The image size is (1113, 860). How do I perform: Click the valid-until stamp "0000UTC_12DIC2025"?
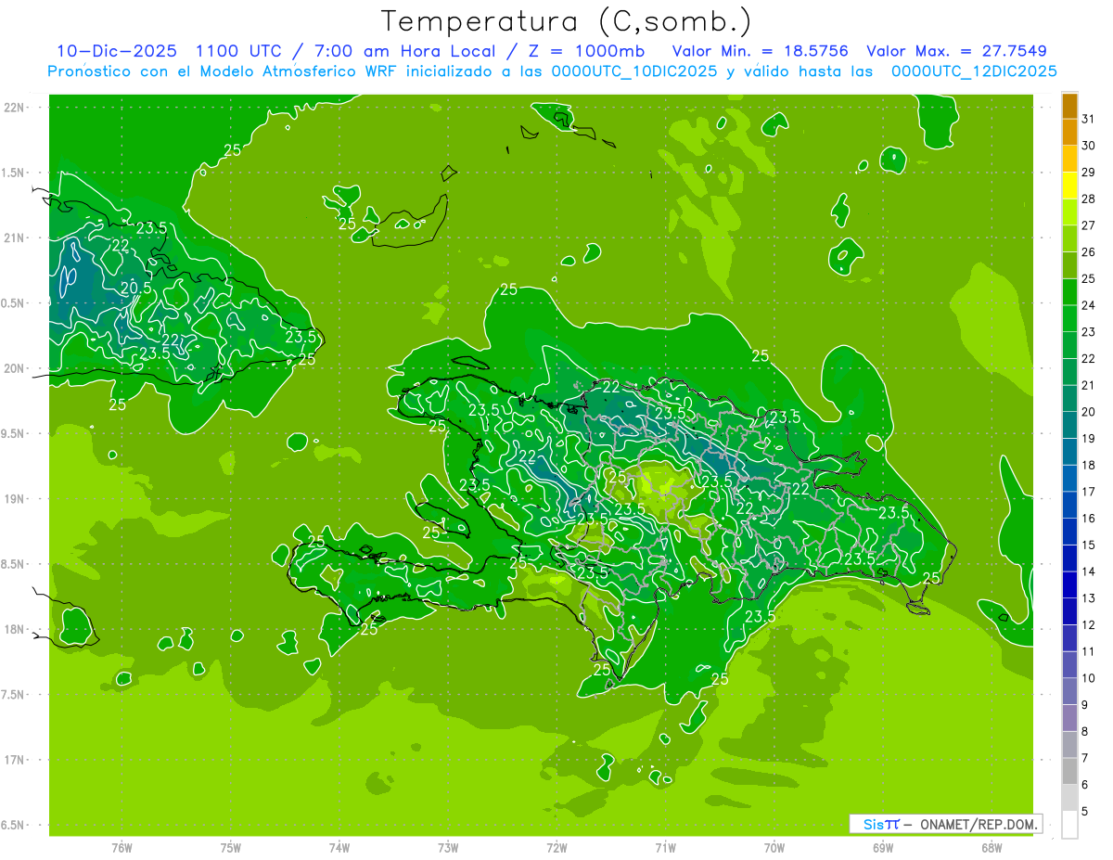974,71
